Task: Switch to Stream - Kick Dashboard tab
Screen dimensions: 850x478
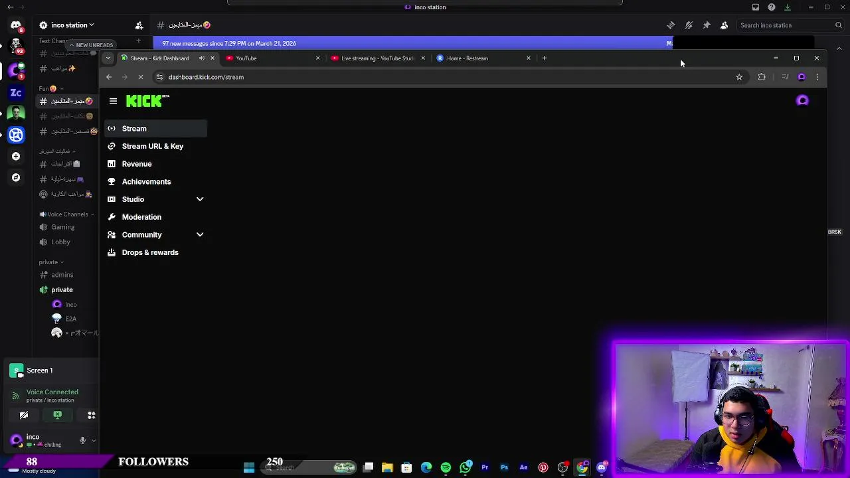Action: click(159, 58)
